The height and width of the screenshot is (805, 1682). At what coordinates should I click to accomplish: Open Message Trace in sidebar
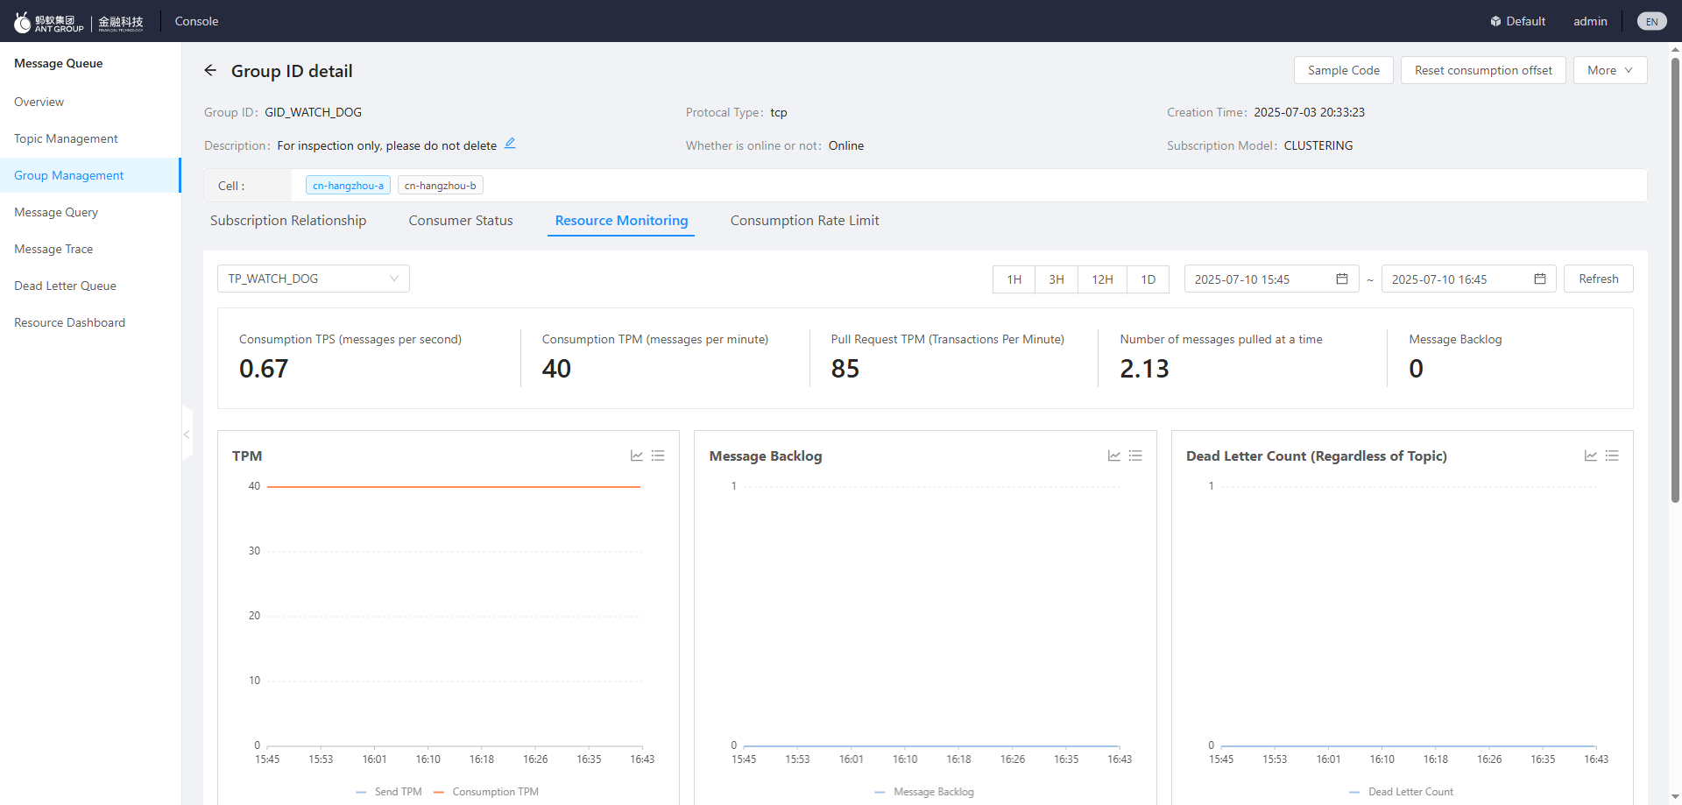[90, 249]
